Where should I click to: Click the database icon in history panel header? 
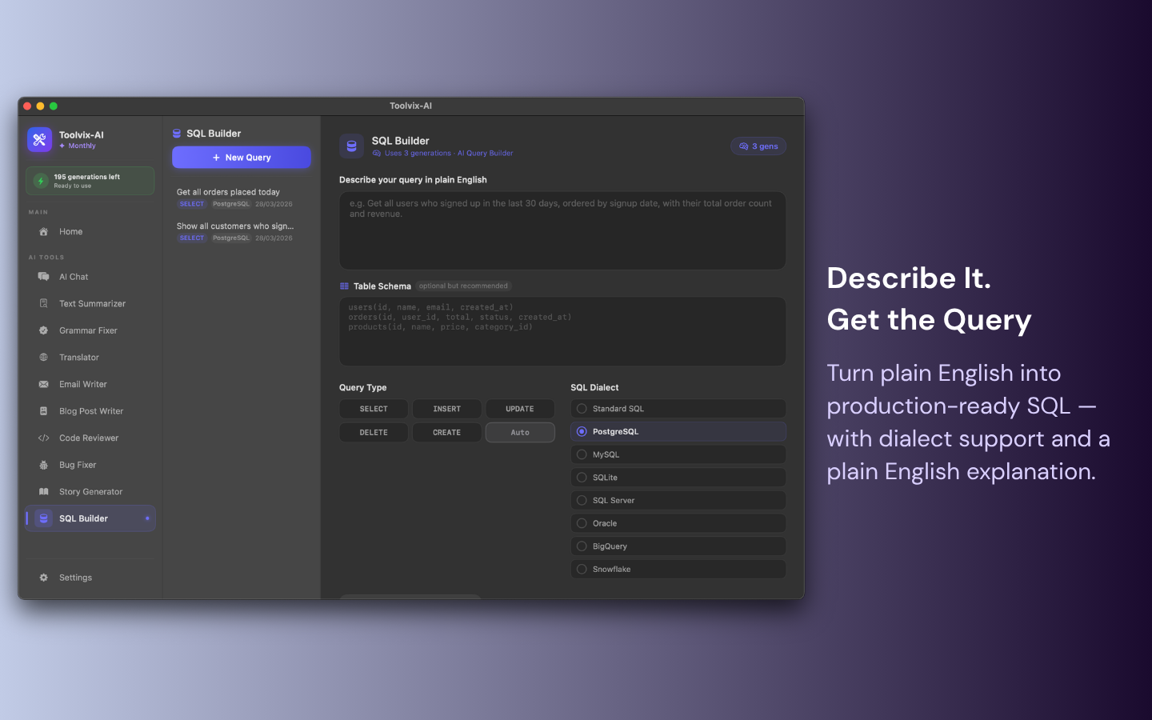[x=177, y=134]
